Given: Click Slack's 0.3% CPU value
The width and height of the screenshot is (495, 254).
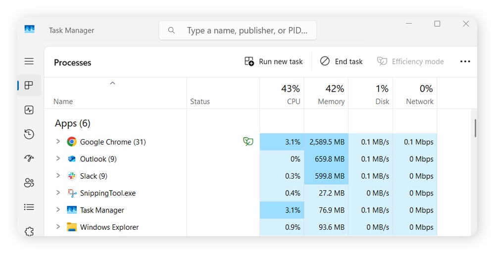Looking at the screenshot, I should [x=293, y=176].
